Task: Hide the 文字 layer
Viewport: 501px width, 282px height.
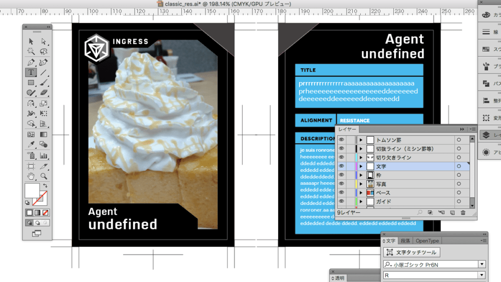Action: click(341, 166)
